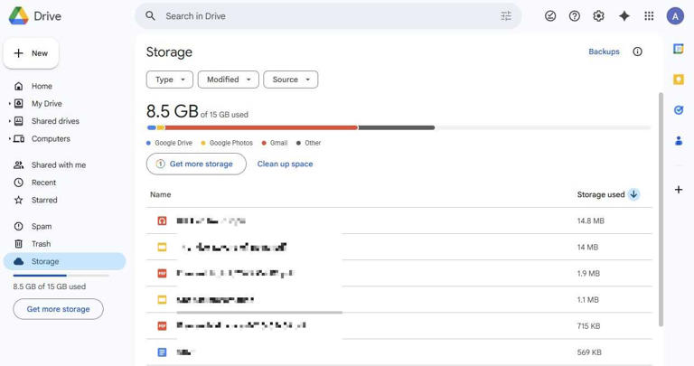Click the dark gray Other storage segment
The height and width of the screenshot is (366, 694).
[x=397, y=127]
